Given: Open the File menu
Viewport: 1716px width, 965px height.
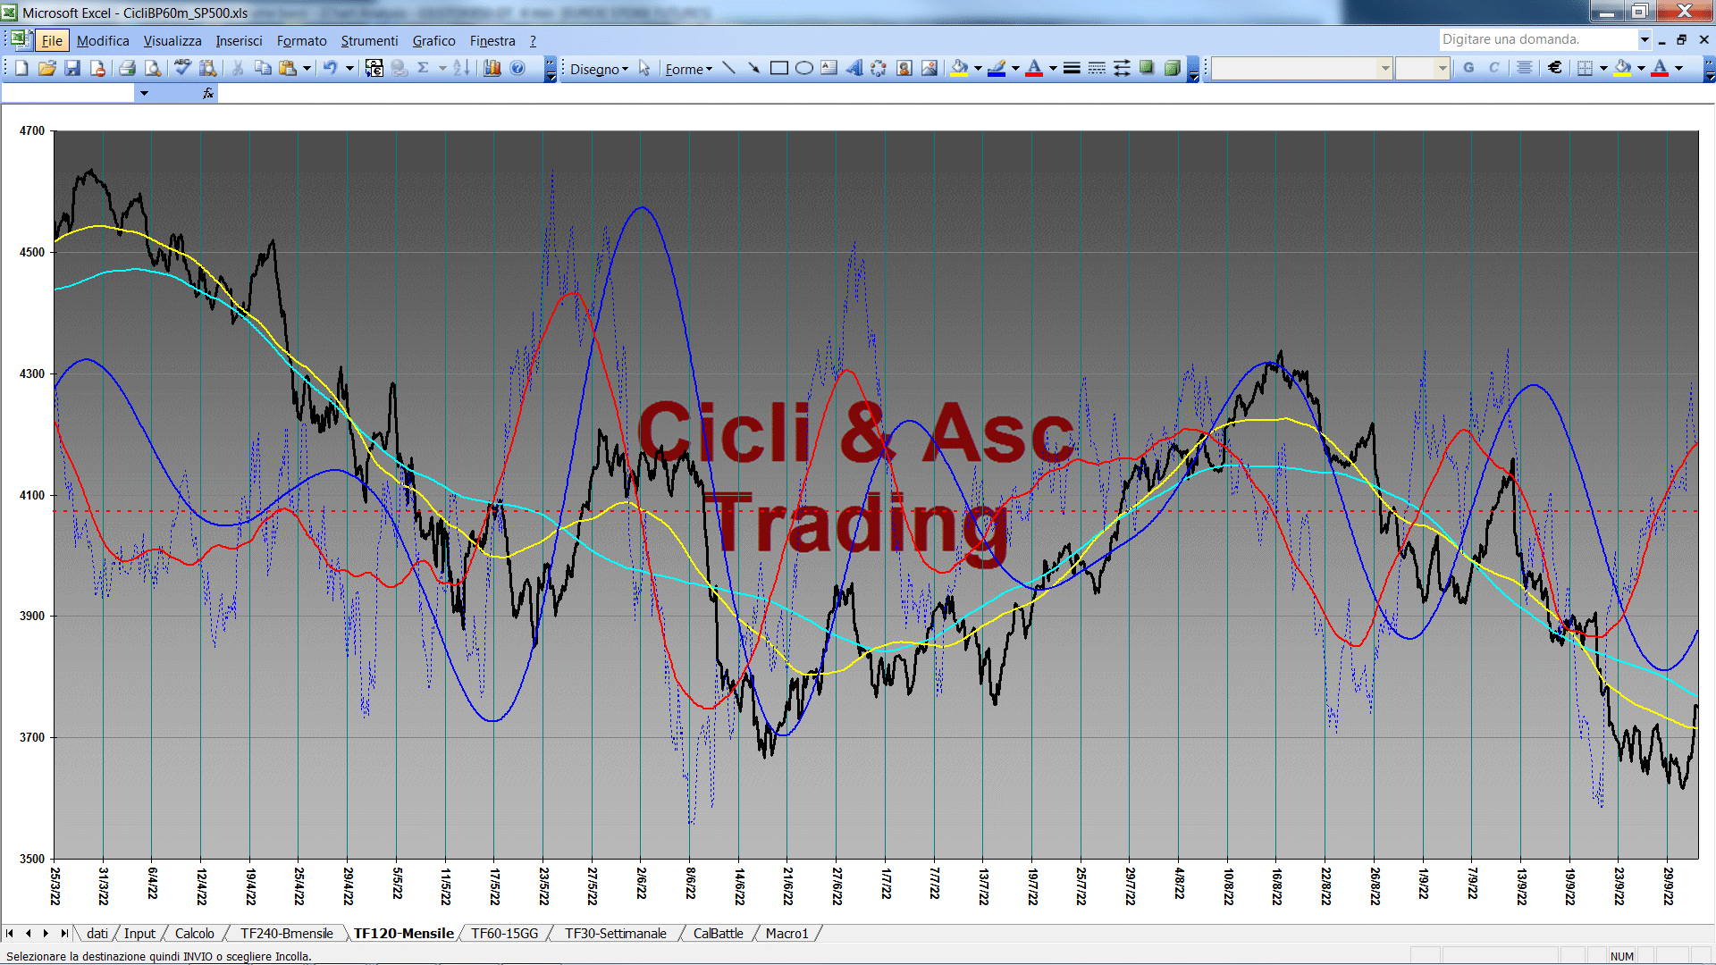Looking at the screenshot, I should [52, 41].
